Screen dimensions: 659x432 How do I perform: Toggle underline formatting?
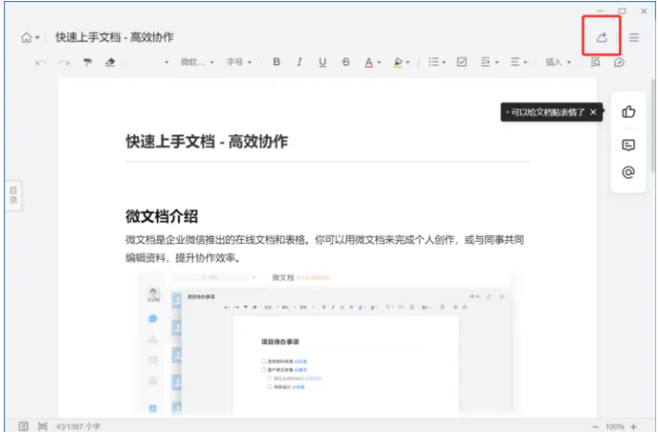pyautogui.click(x=322, y=62)
